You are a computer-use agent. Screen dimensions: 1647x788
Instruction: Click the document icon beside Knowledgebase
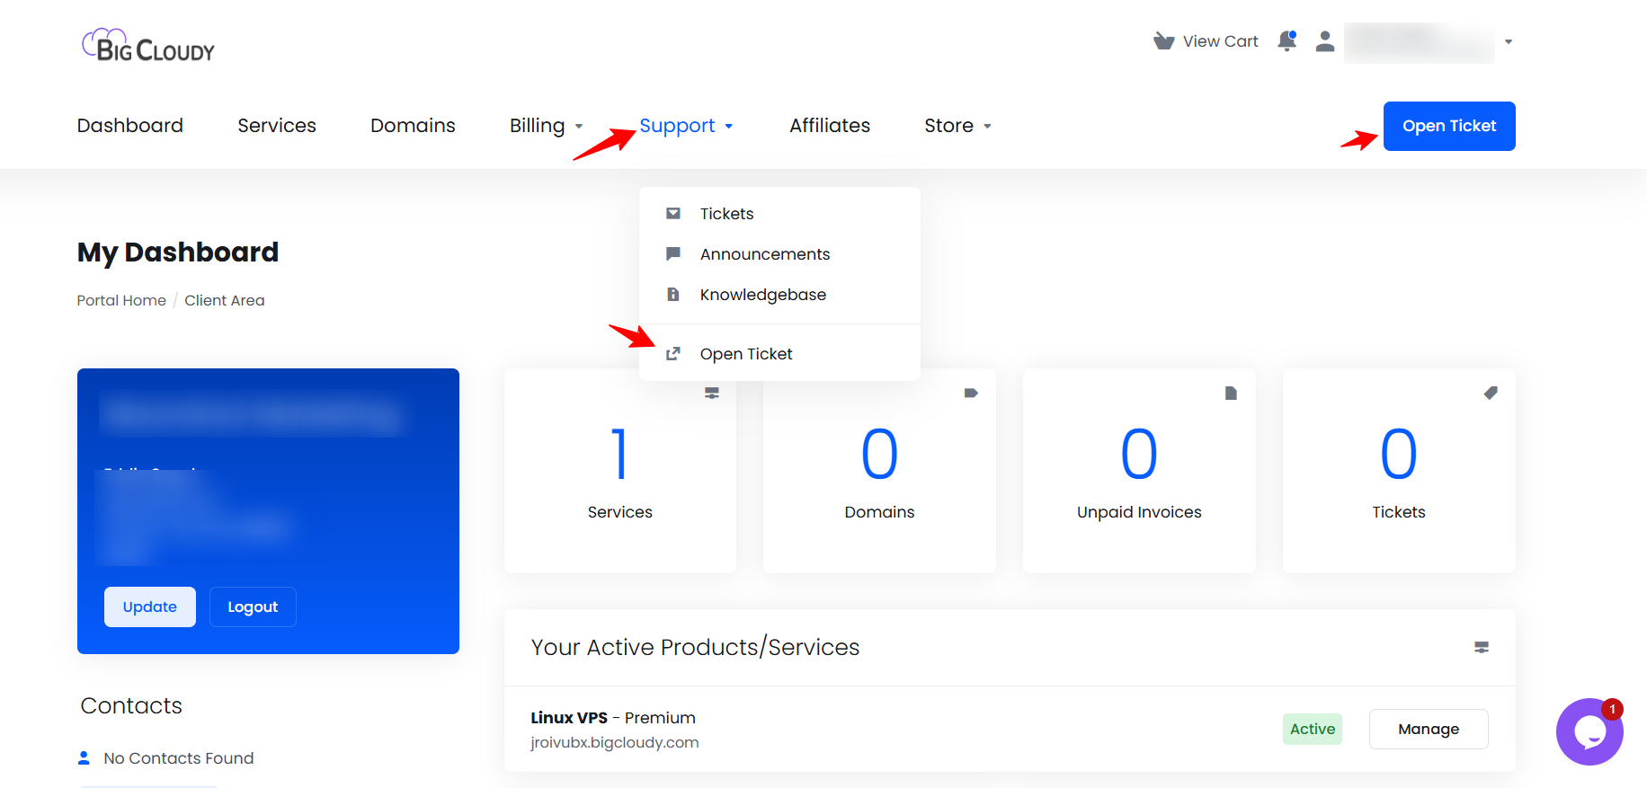coord(673,295)
